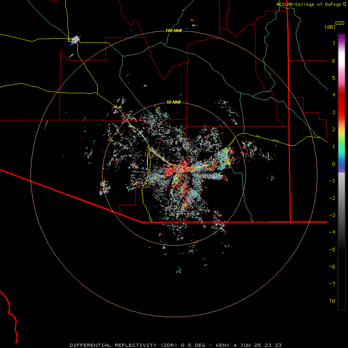Click the -3 value on color scale
The height and width of the screenshot is (348, 348).
(332, 215)
